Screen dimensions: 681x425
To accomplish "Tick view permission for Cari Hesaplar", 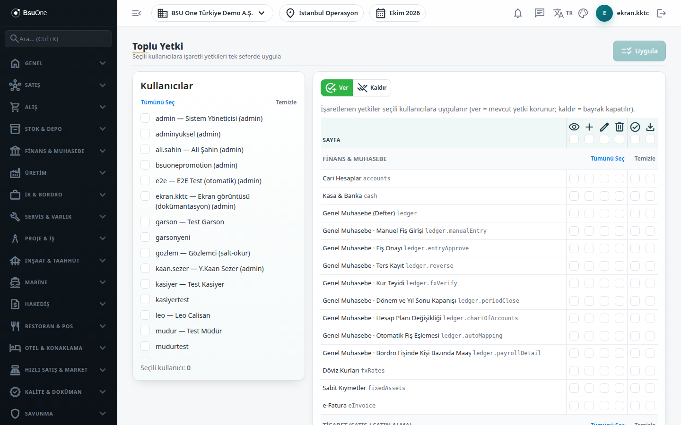I will click(x=574, y=178).
